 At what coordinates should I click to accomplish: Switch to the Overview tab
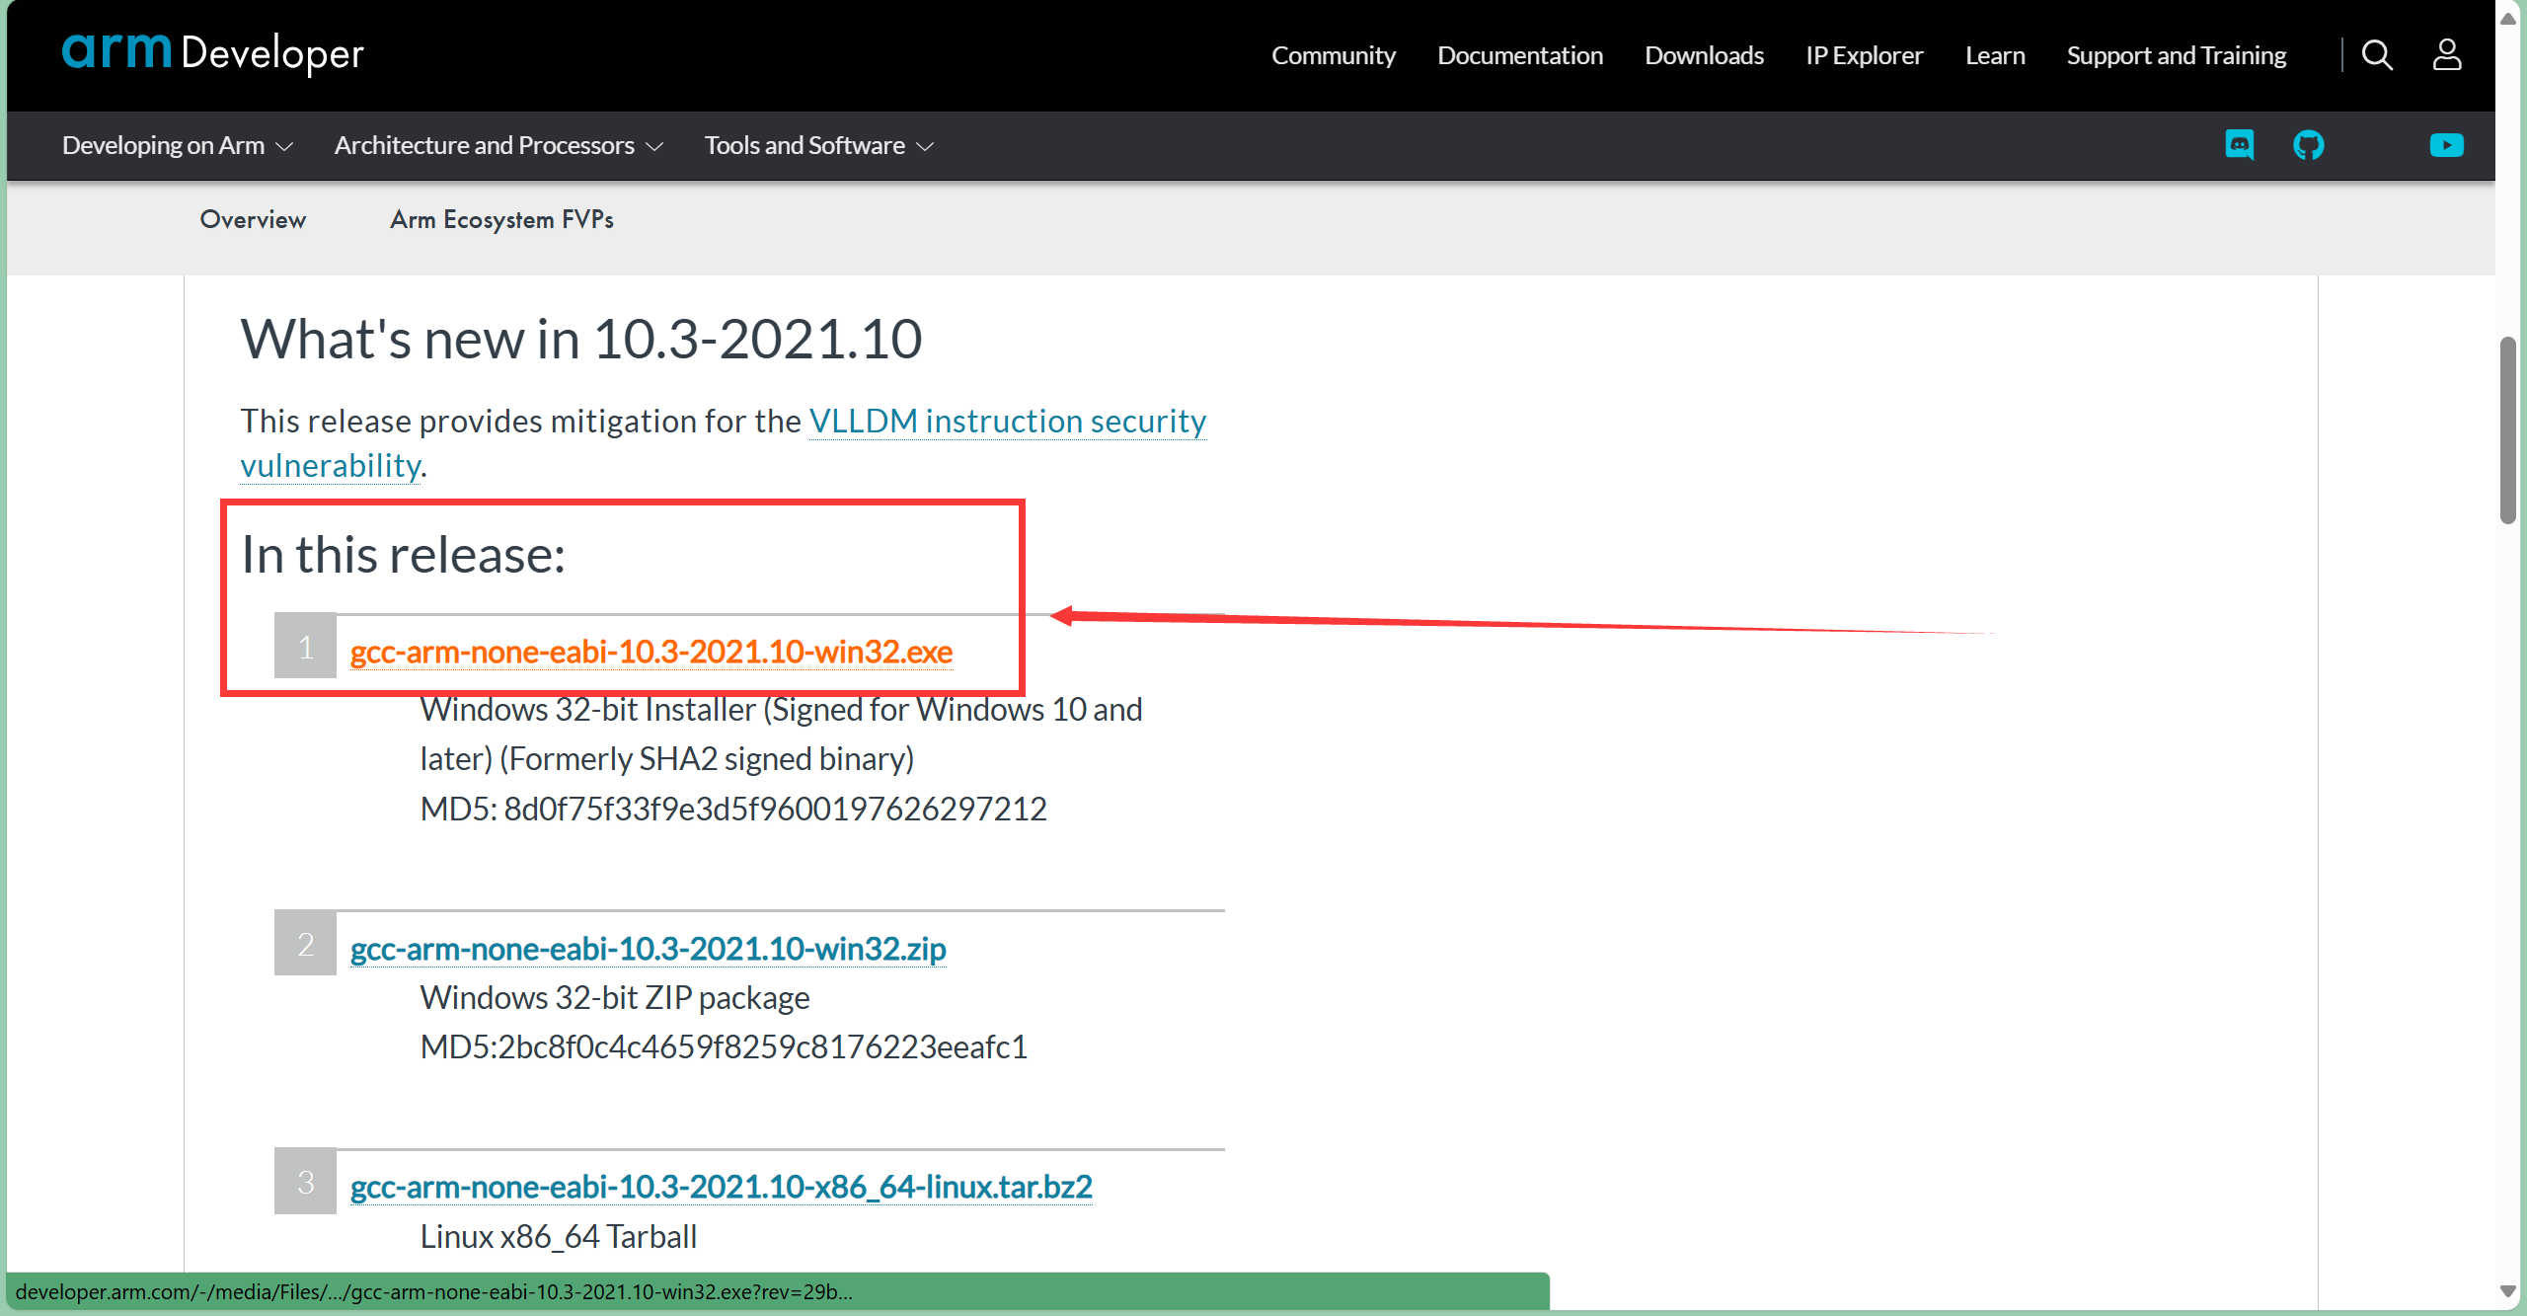[253, 219]
